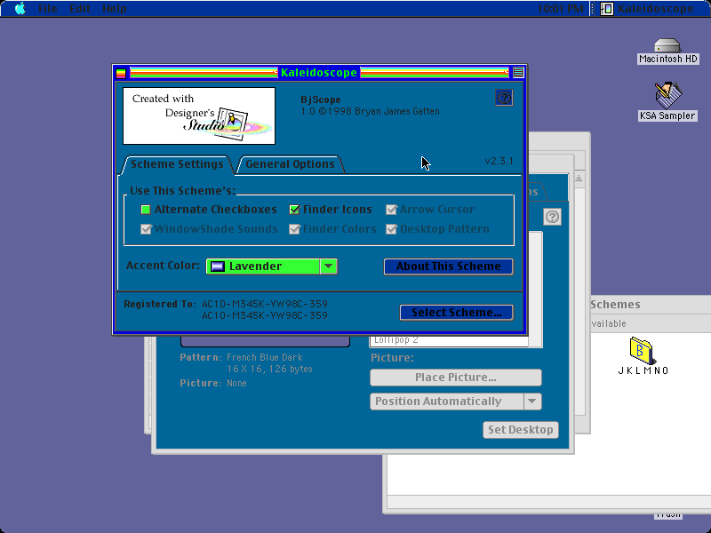Click the help icon in background window

click(552, 217)
